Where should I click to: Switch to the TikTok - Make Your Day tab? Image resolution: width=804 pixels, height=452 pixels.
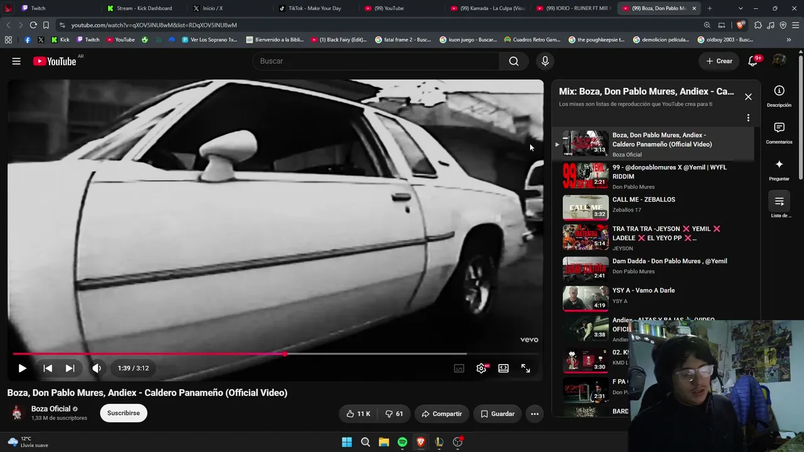pyautogui.click(x=316, y=8)
